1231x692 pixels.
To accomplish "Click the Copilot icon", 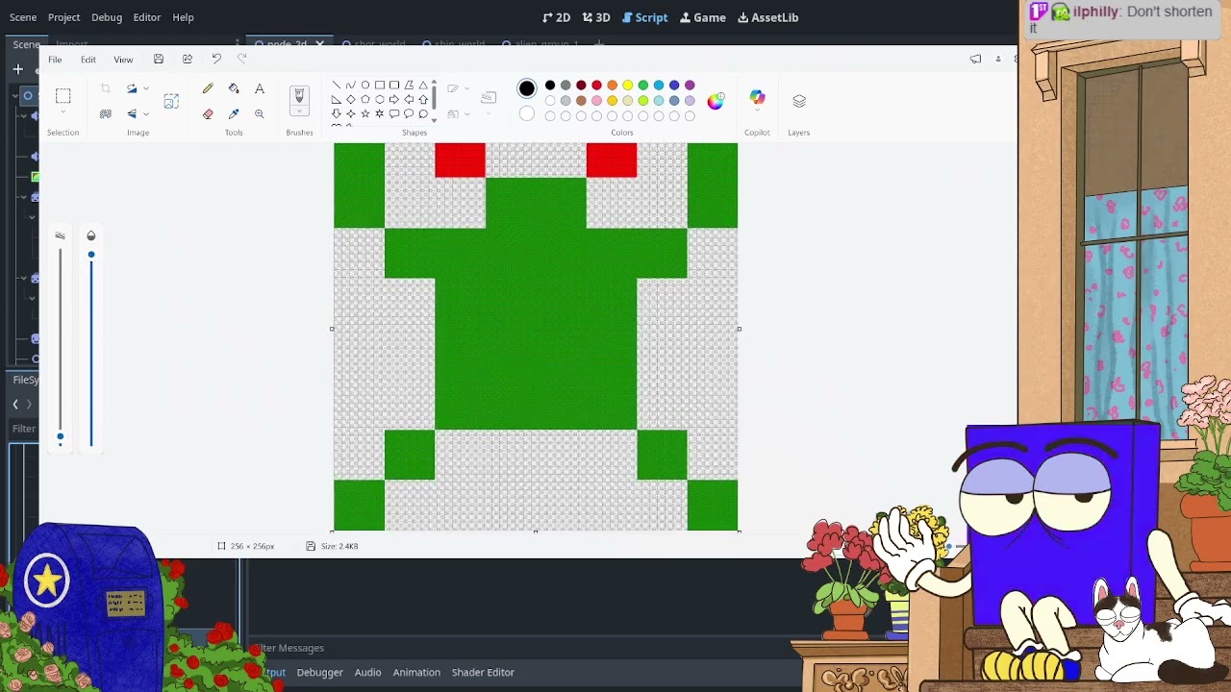I will pyautogui.click(x=757, y=97).
